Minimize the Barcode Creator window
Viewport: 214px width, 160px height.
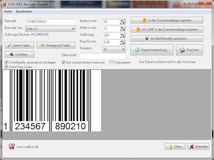[187, 3]
